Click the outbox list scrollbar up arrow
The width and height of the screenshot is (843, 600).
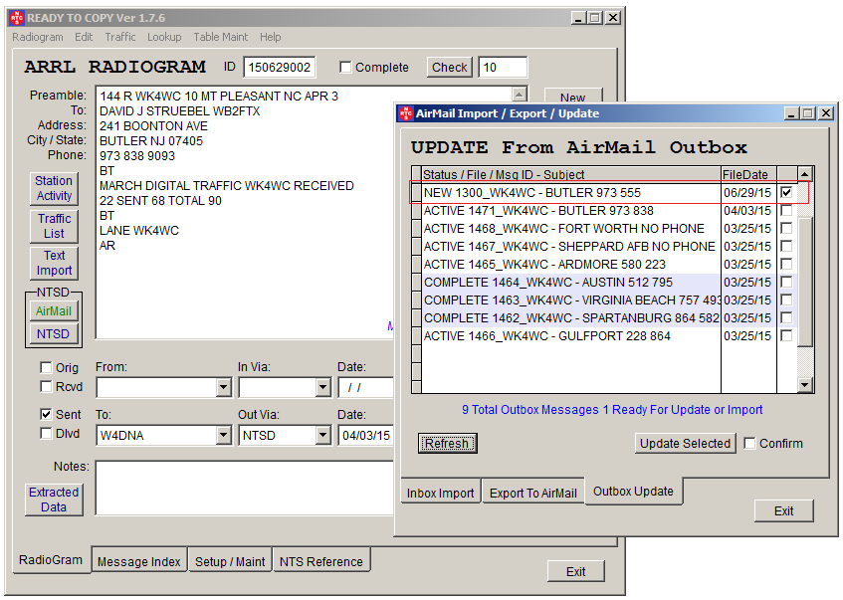804,174
